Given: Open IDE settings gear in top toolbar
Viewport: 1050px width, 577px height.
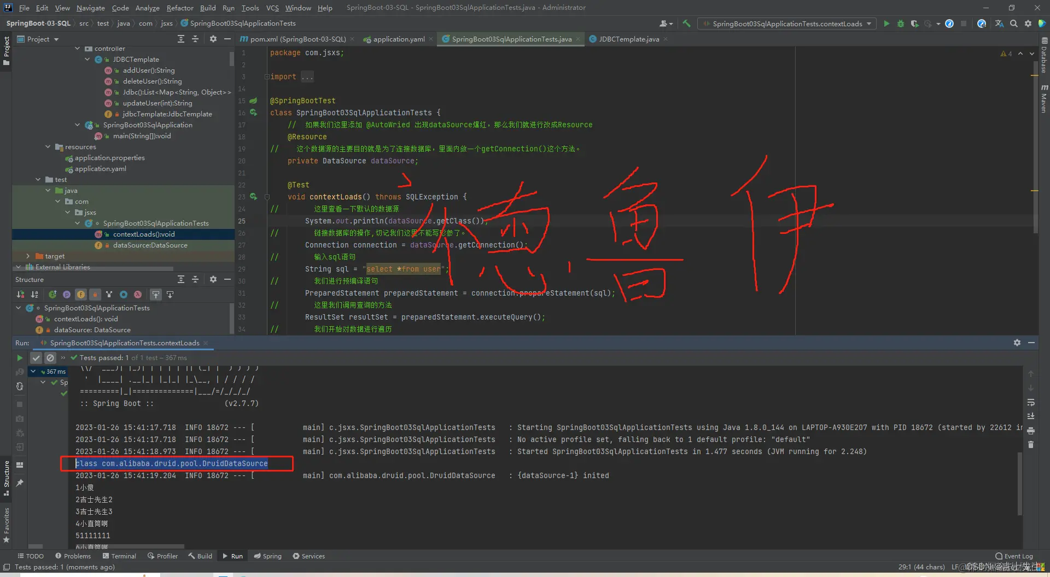Looking at the screenshot, I should (x=1028, y=23).
